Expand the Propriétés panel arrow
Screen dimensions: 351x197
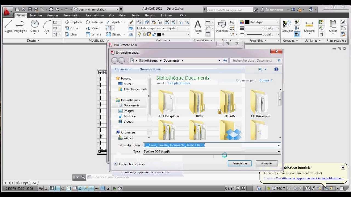[265, 40]
